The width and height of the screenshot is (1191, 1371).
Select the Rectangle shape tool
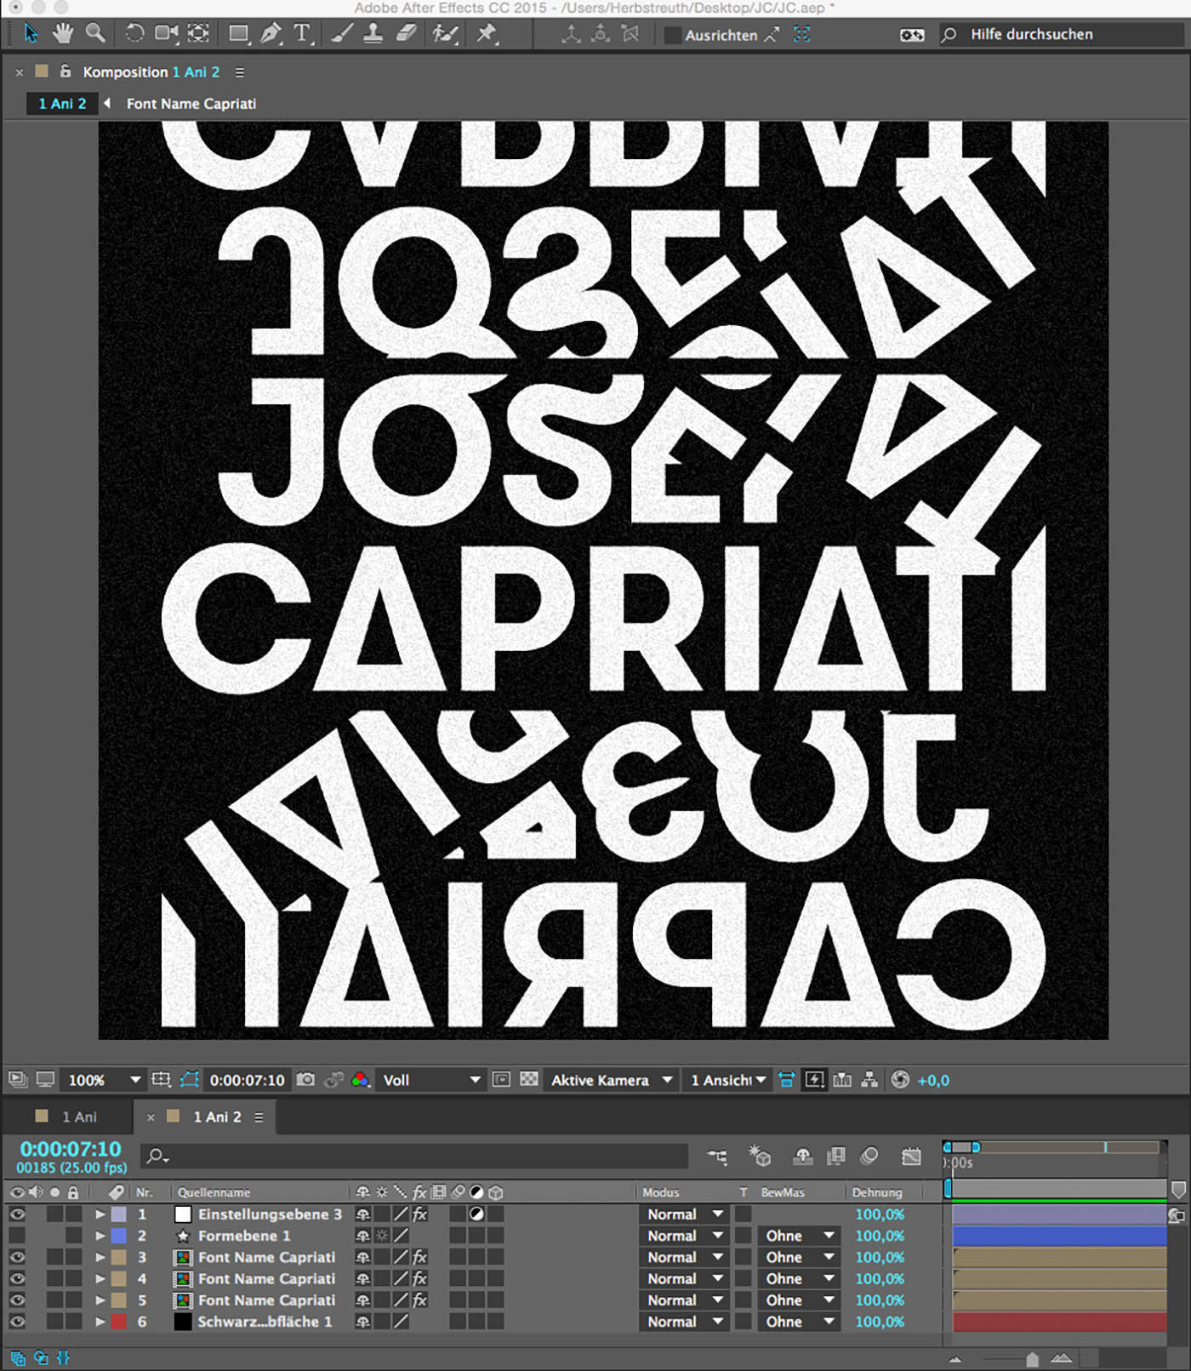pyautogui.click(x=239, y=34)
